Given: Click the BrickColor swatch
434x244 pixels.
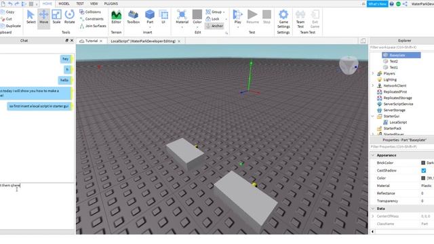Looking at the screenshot, I should 423,163.
